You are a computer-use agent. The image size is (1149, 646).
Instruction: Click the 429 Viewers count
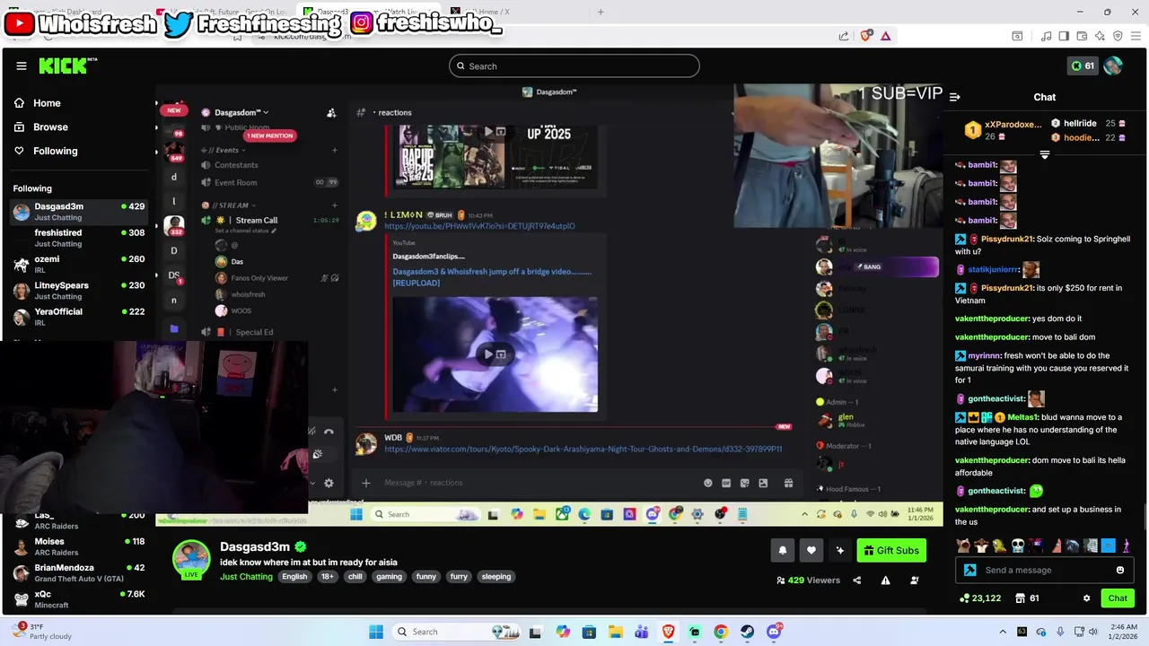pos(808,581)
